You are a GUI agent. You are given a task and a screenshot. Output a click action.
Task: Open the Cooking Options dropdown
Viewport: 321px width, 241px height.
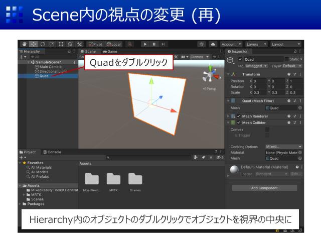coord(283,147)
